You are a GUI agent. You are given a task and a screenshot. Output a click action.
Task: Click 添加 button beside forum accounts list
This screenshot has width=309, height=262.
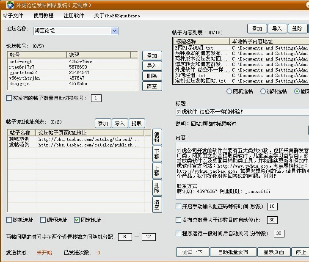click(x=152, y=56)
